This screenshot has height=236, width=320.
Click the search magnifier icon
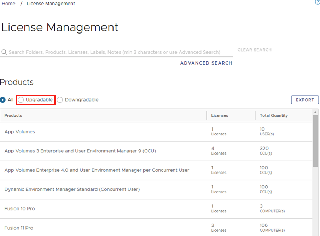pos(4,52)
